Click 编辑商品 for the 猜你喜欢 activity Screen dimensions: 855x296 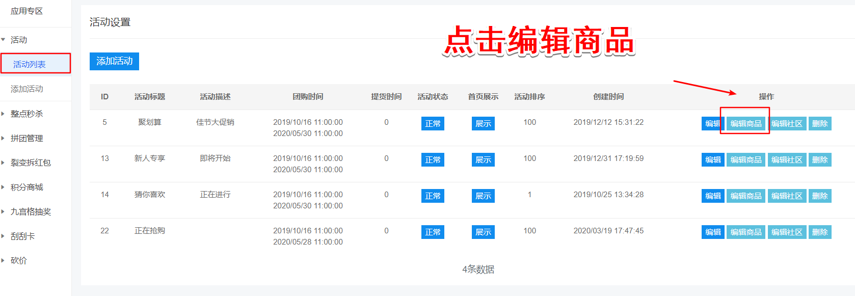746,196
